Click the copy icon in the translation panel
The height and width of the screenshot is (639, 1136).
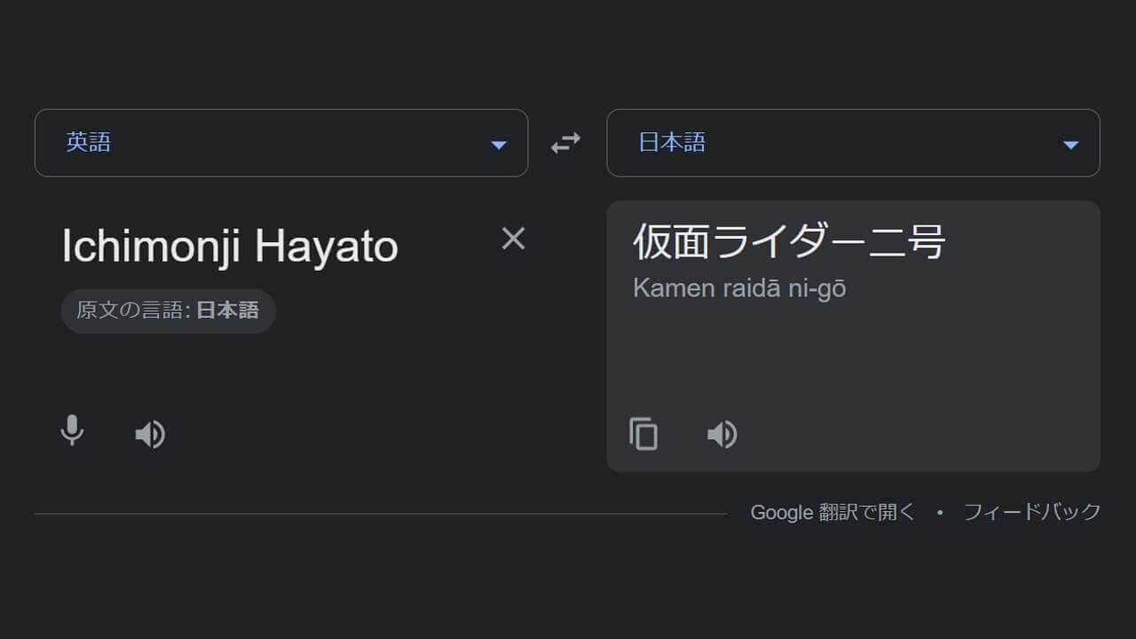tap(643, 434)
